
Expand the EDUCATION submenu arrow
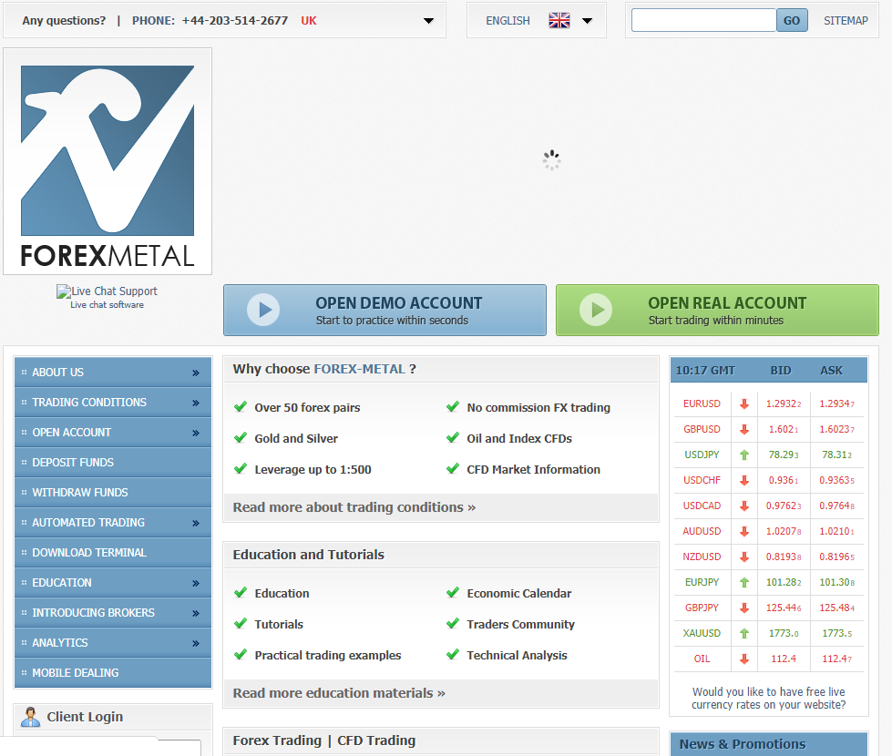pos(196,584)
